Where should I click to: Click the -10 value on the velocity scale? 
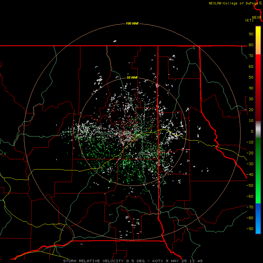250,142
